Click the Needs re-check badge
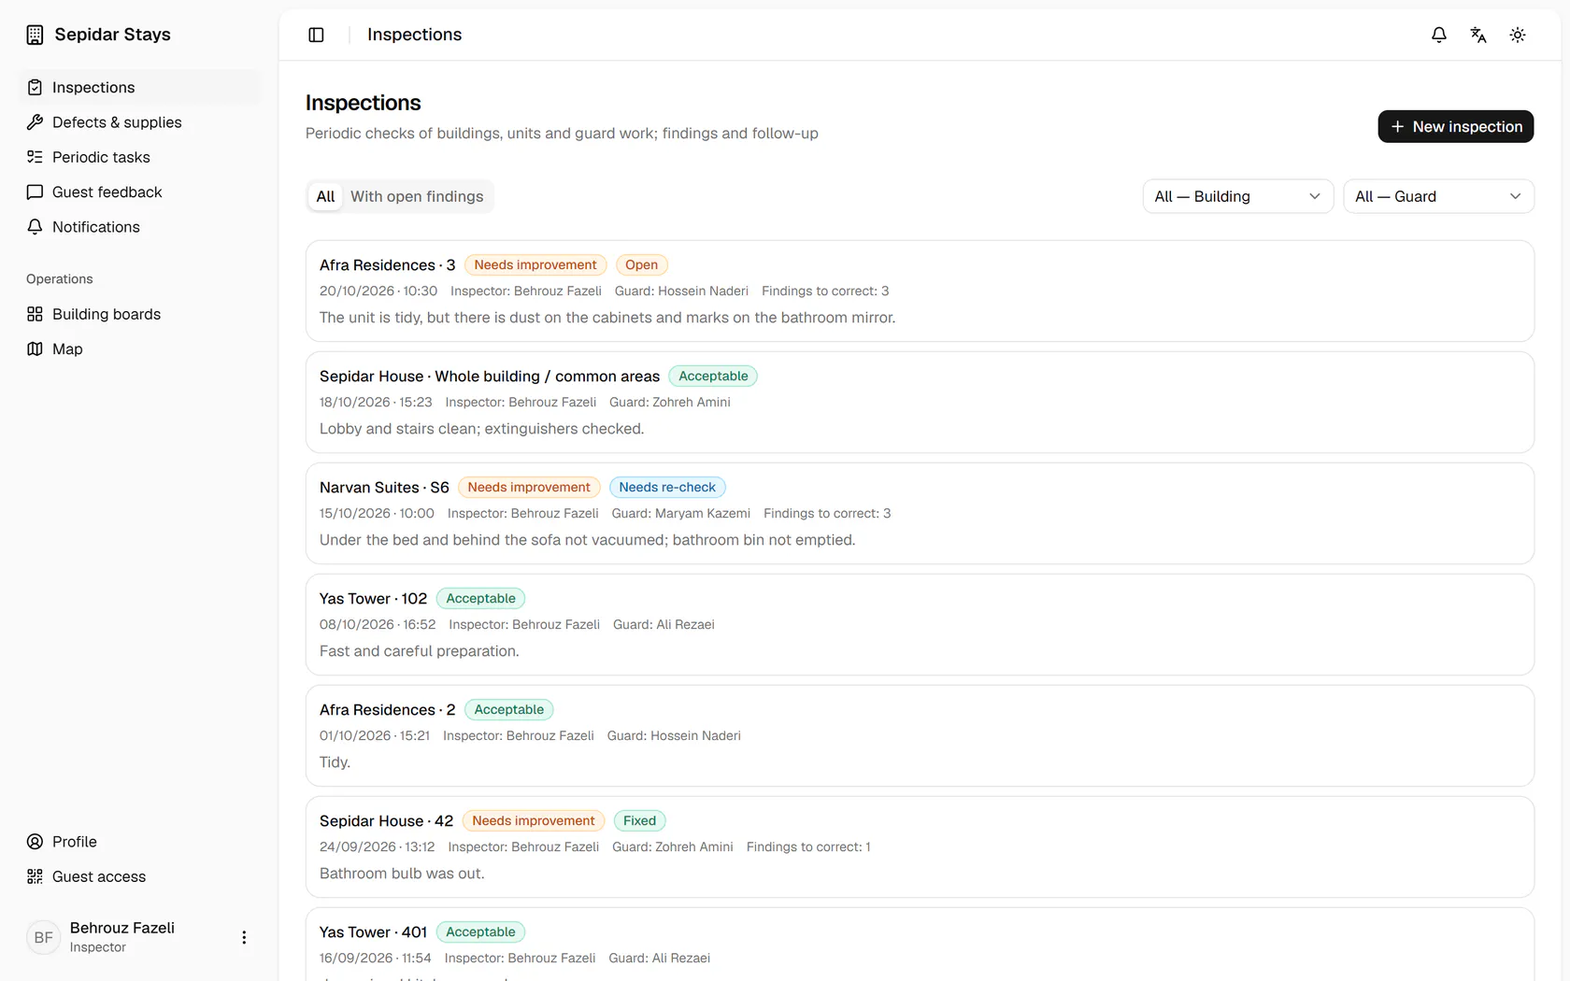This screenshot has height=981, width=1570. (x=667, y=487)
